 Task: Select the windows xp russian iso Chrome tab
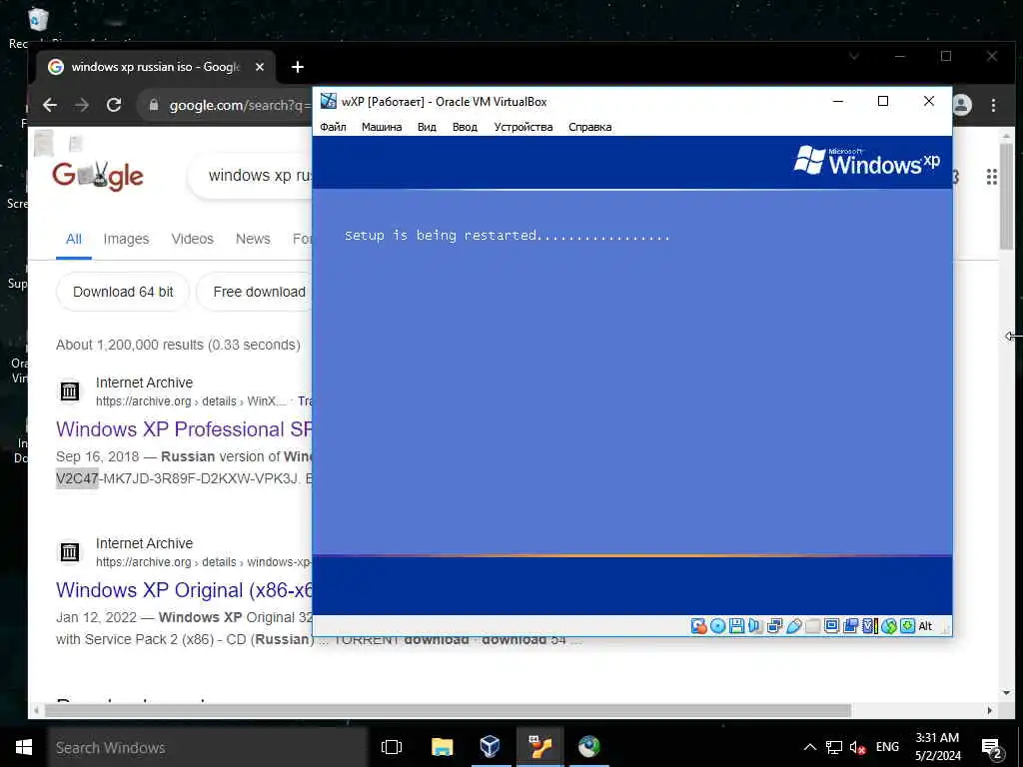click(x=155, y=67)
